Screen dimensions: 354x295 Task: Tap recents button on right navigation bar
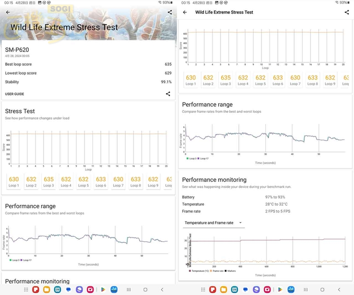tap(305, 289)
